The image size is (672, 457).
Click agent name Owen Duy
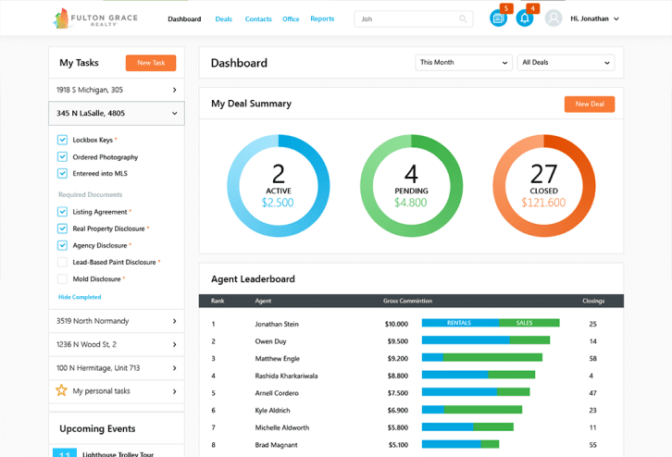coord(270,341)
